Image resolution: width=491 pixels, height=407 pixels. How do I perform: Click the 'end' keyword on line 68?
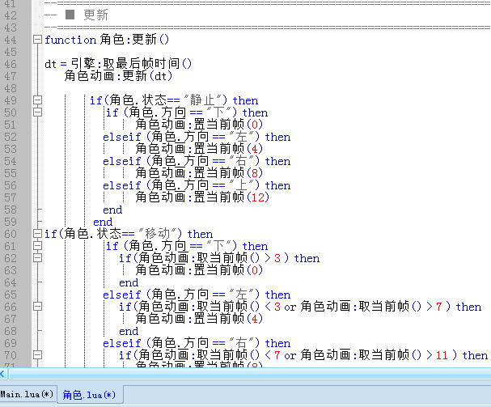[x=129, y=332]
